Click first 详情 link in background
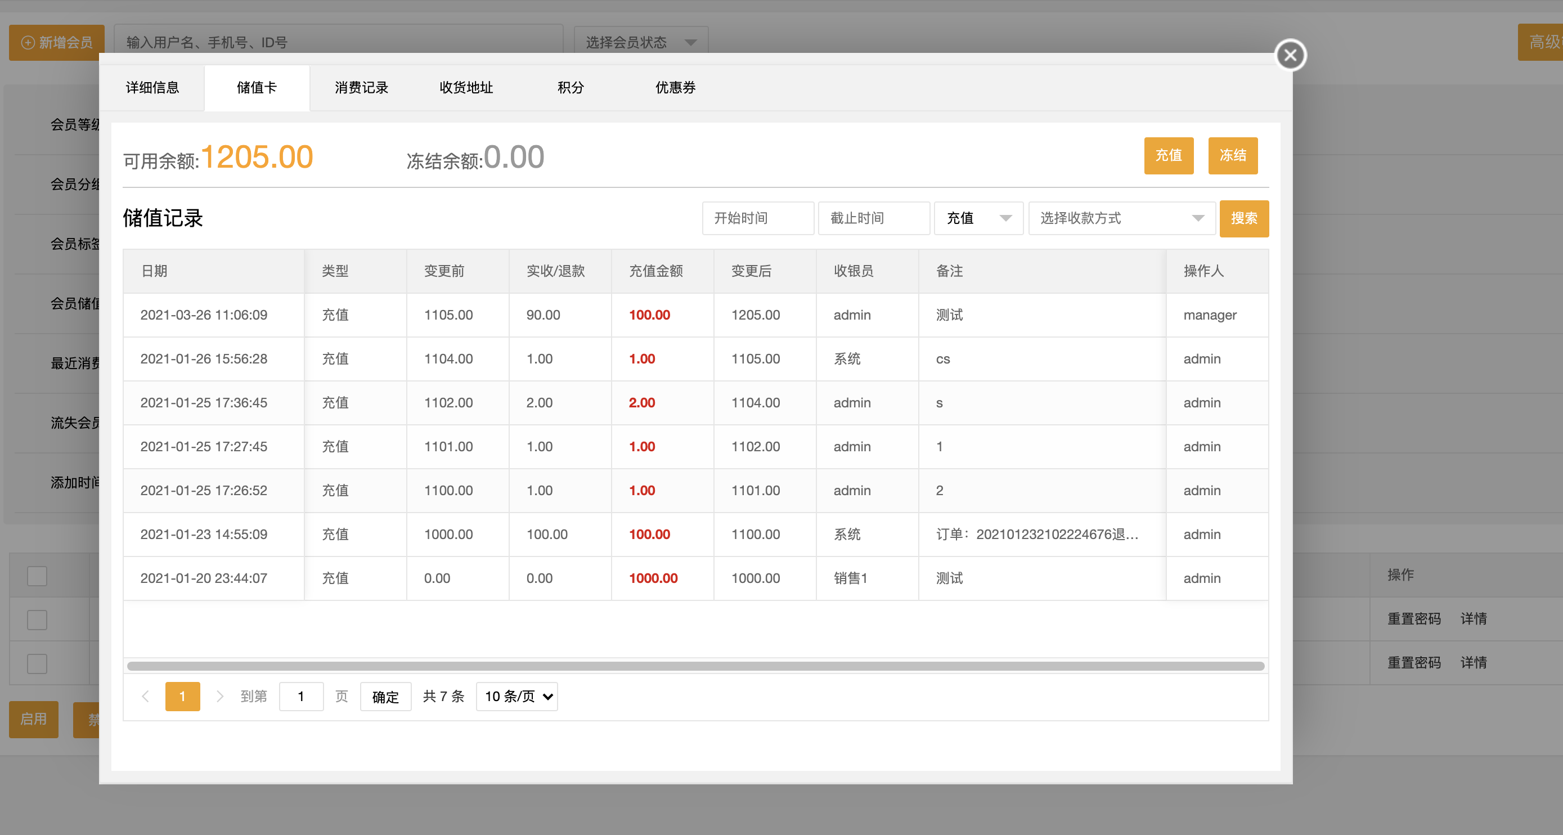 1473,619
